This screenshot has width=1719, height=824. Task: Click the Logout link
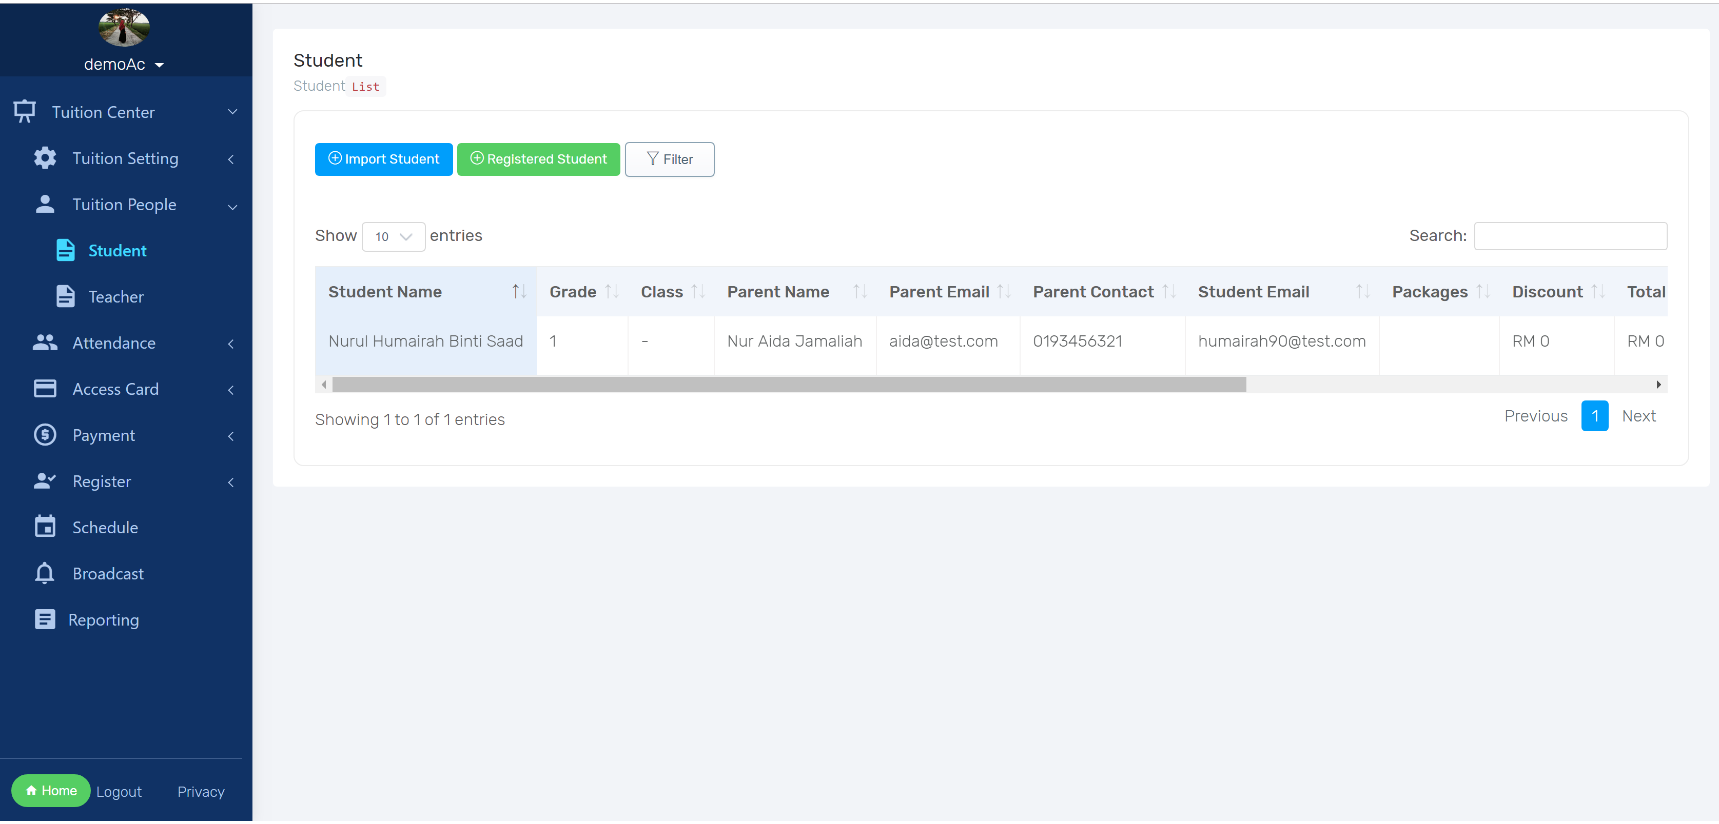click(x=119, y=791)
